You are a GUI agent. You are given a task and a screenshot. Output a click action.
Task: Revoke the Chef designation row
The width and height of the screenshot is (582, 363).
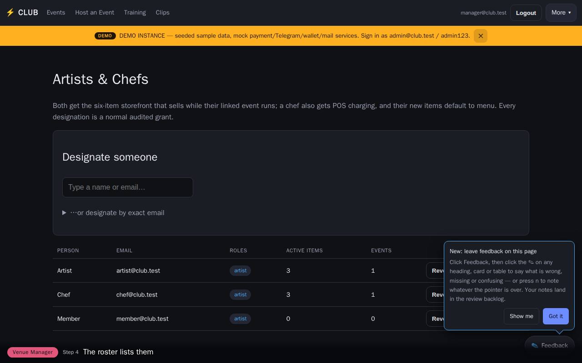436,294
